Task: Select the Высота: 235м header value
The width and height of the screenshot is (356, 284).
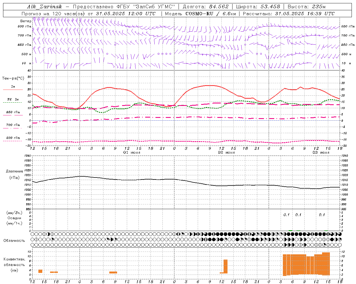Action: pos(306,7)
